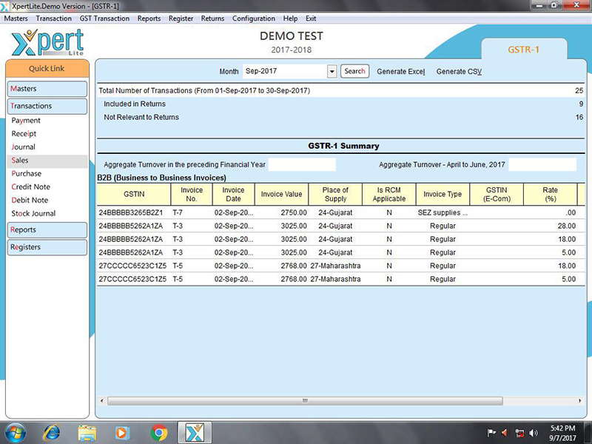Click Exit in the menu bar
This screenshot has height=444, width=592.
[x=311, y=18]
